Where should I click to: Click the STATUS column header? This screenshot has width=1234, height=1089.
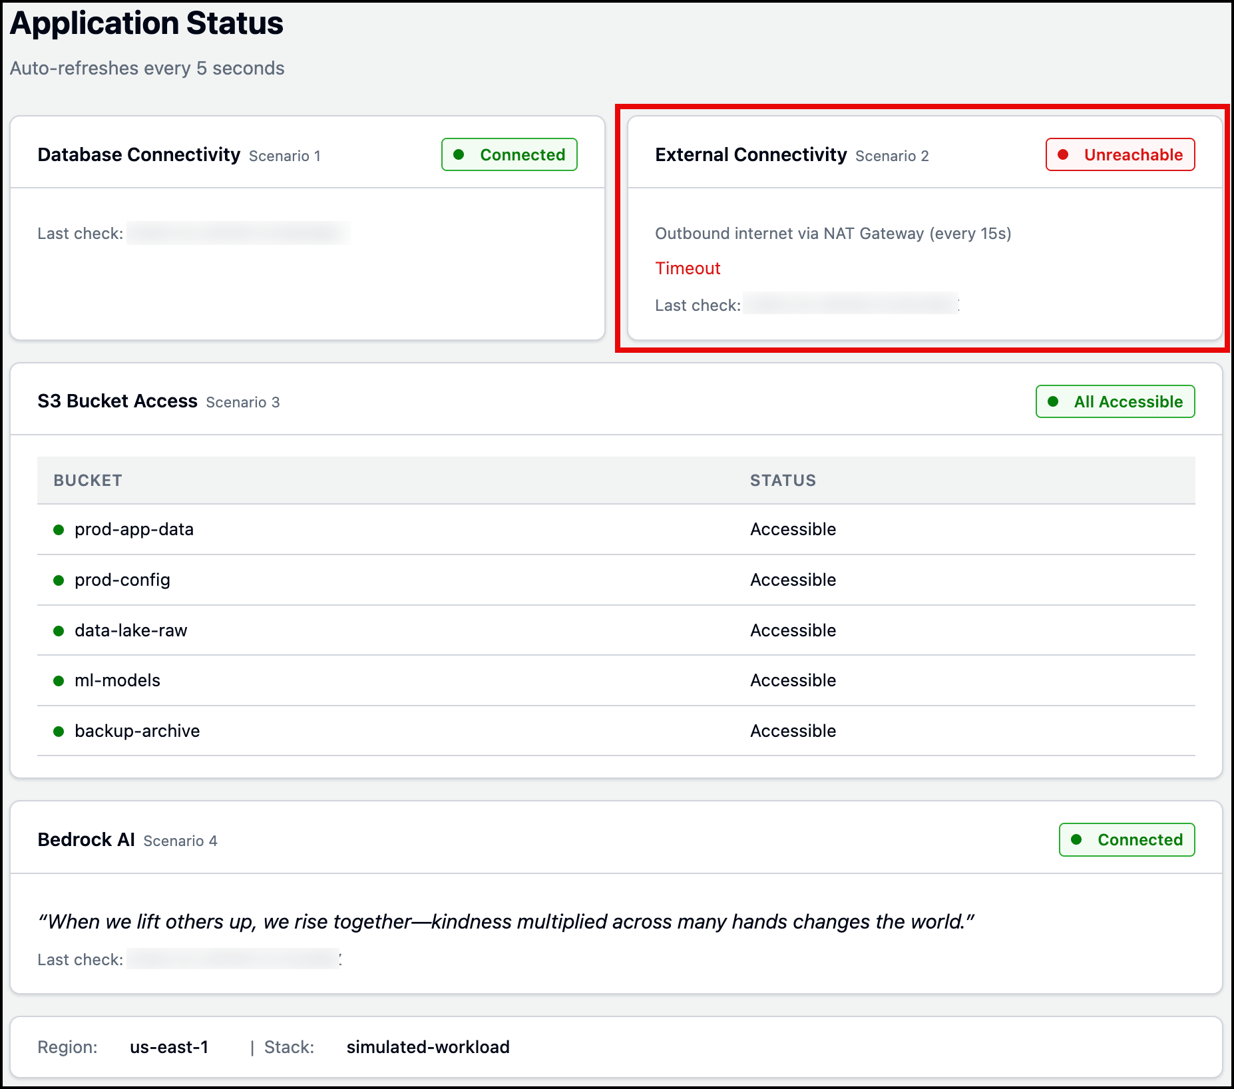pos(783,481)
